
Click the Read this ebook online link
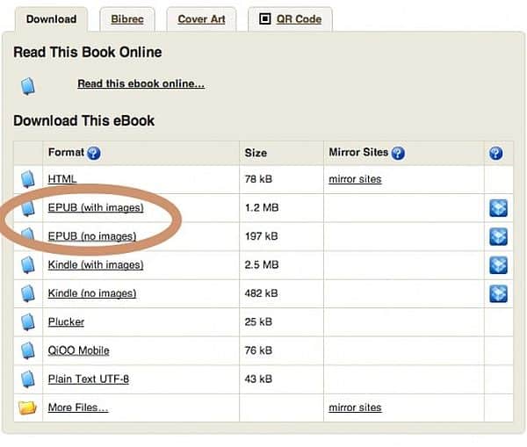141,83
